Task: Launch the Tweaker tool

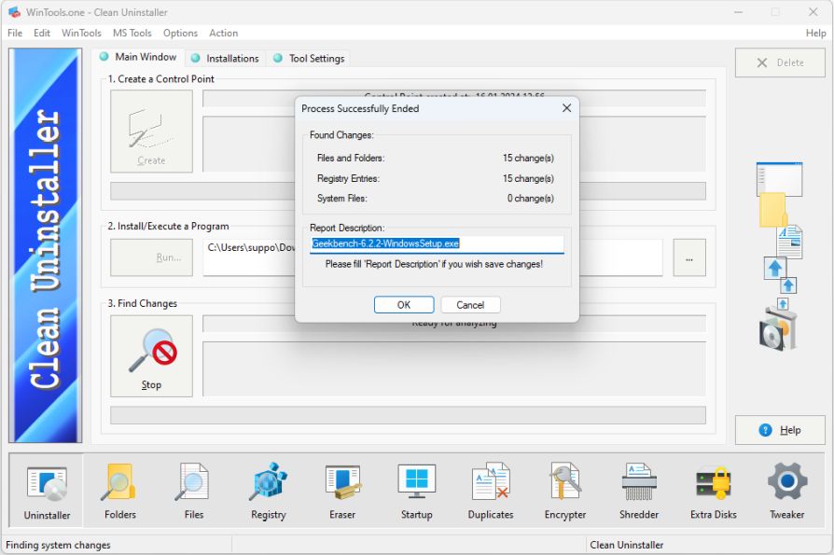Action: point(787,490)
